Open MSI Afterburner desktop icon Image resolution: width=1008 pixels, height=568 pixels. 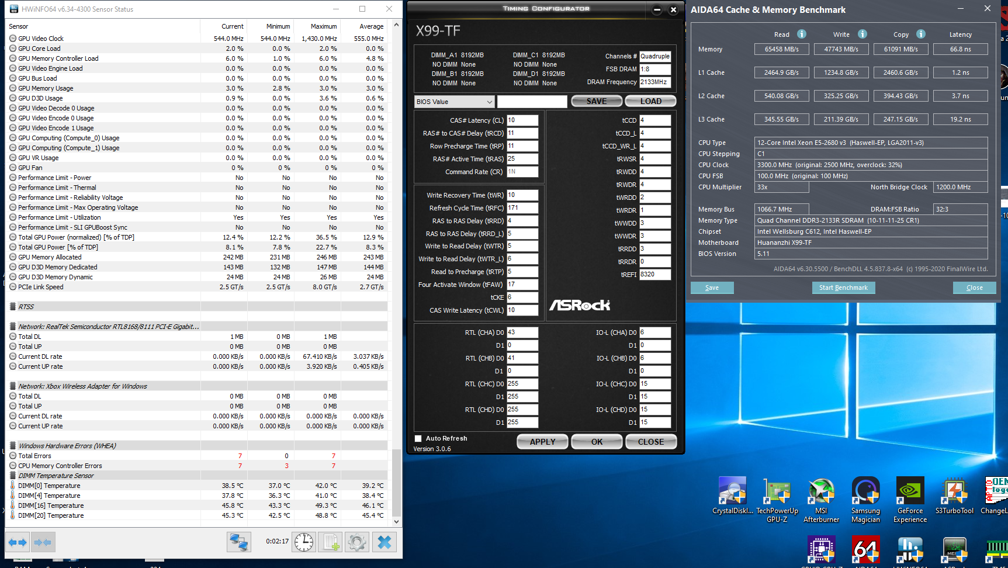pyautogui.click(x=822, y=500)
